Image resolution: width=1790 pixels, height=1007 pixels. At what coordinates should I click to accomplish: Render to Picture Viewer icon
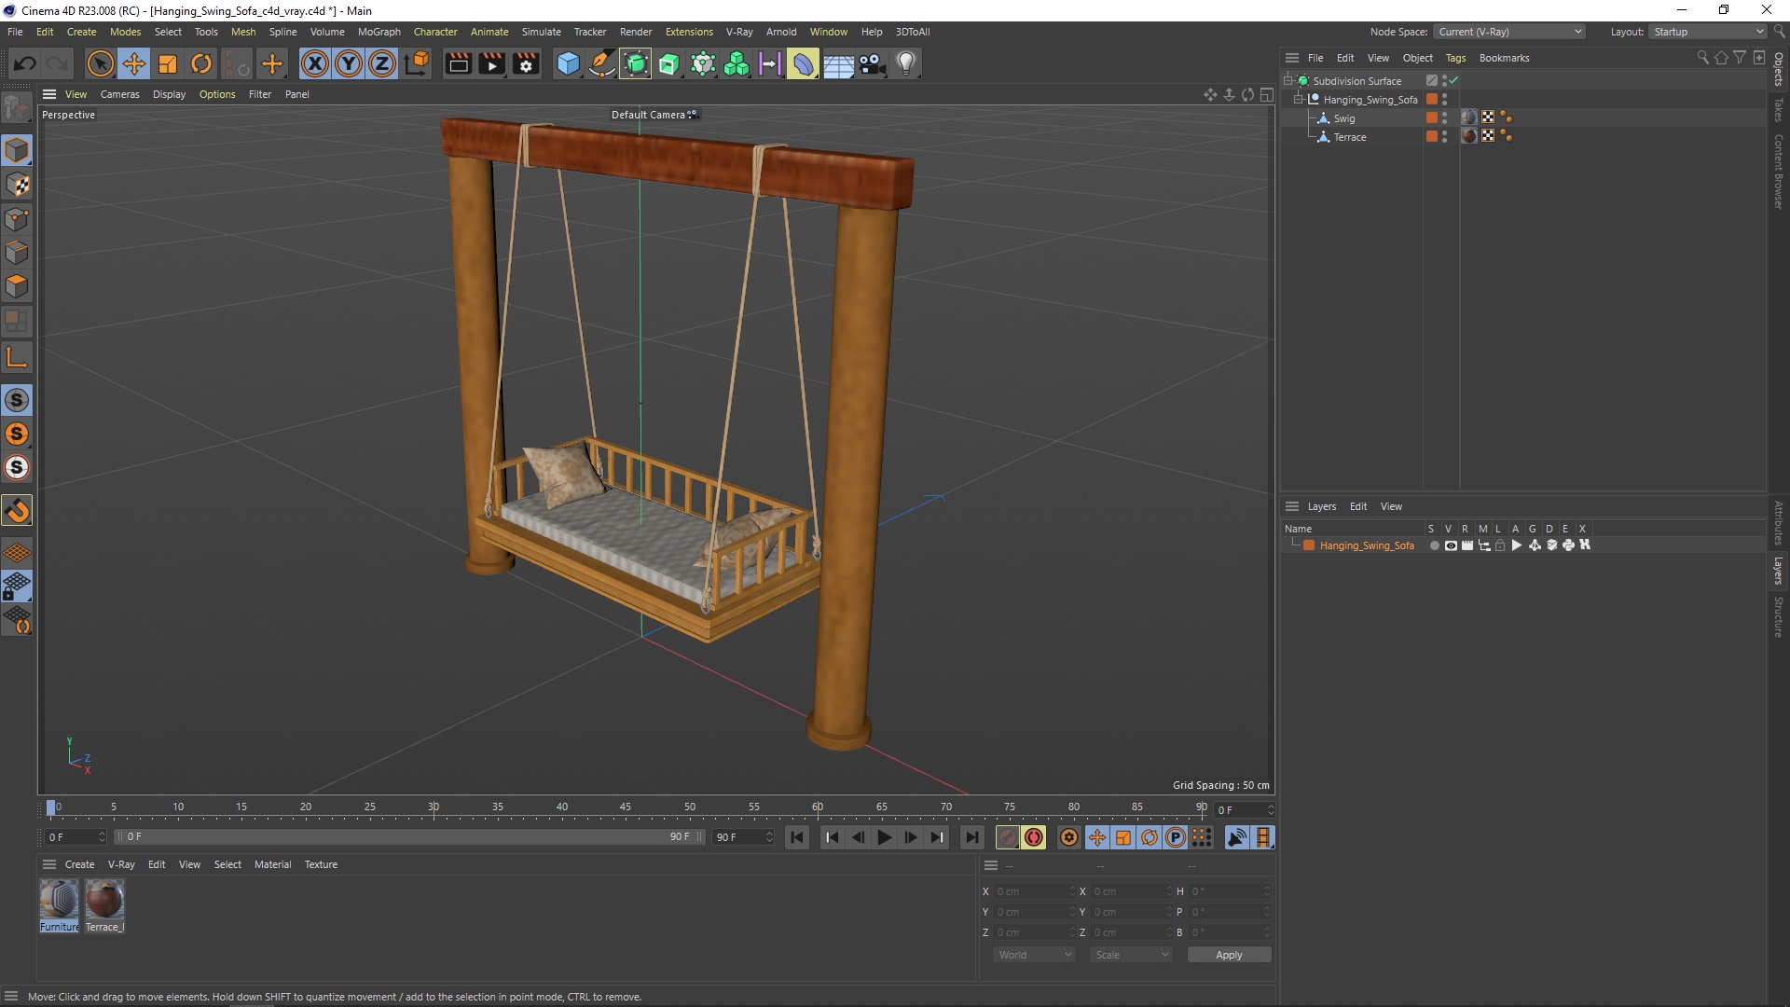[491, 63]
